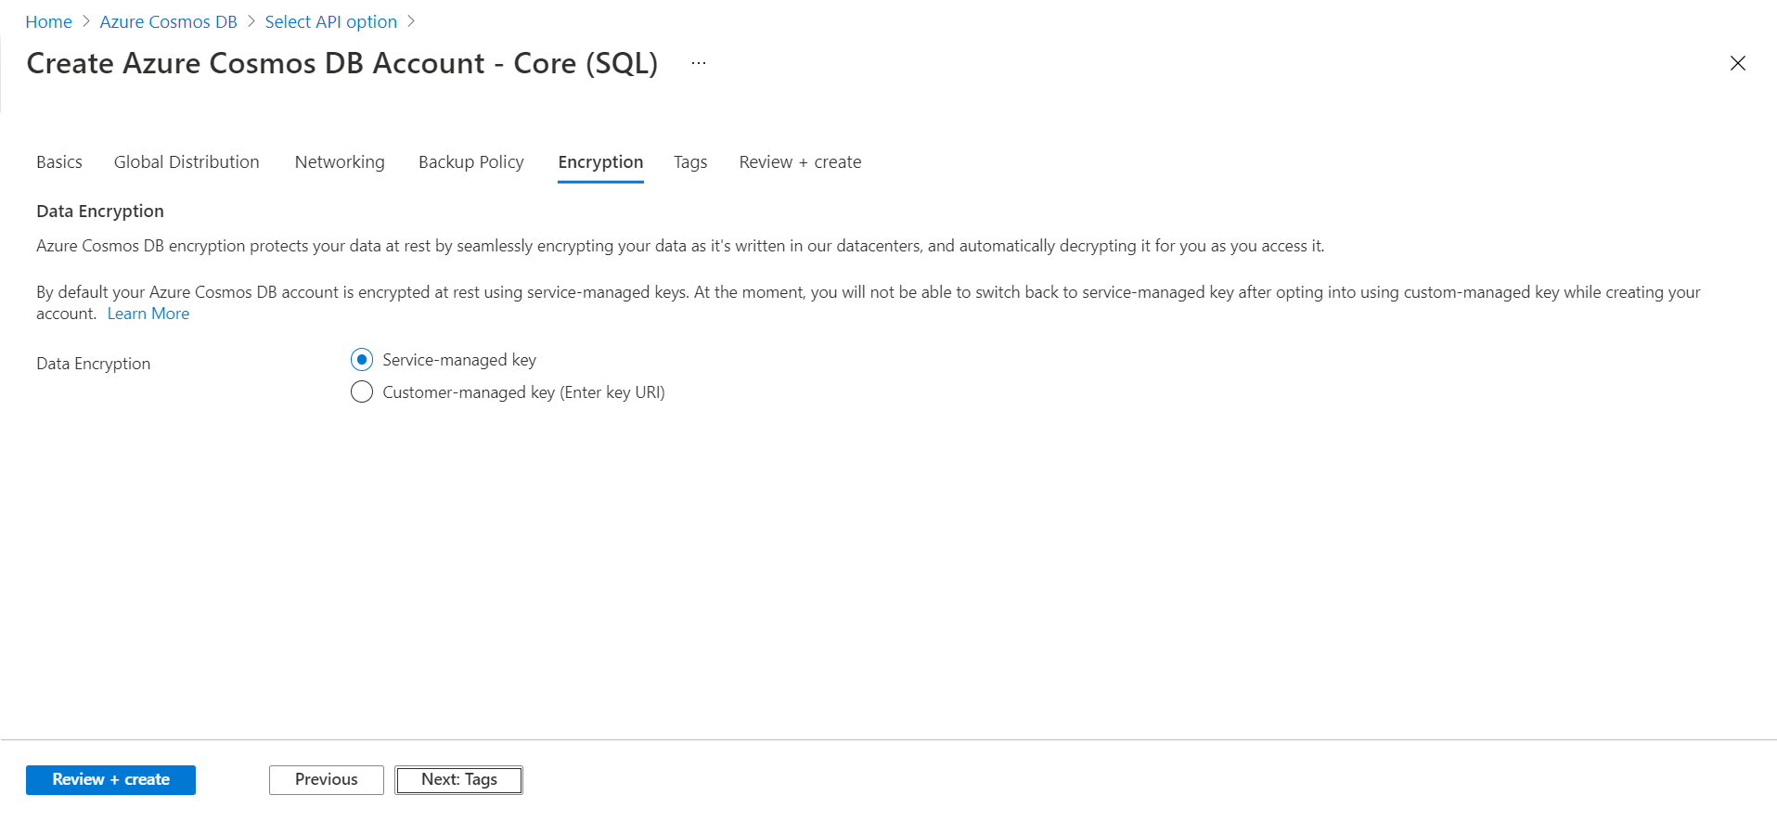
Task: Click the Service-managed key label text
Action: point(459,360)
